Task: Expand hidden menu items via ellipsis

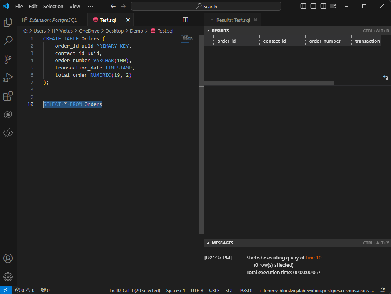Action: [x=90, y=6]
